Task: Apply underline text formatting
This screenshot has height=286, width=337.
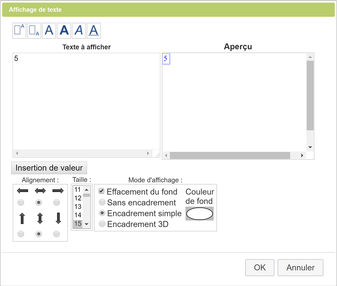Action: pyautogui.click(x=94, y=30)
